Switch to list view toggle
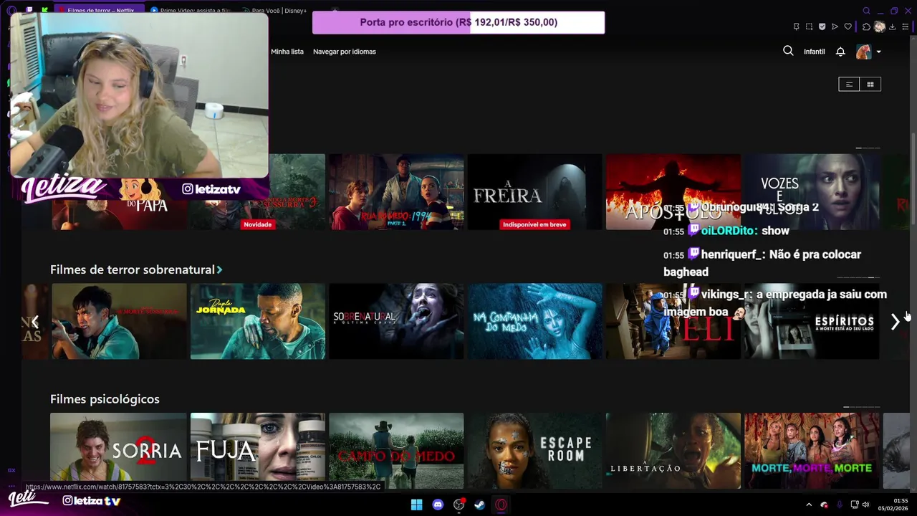 849,84
